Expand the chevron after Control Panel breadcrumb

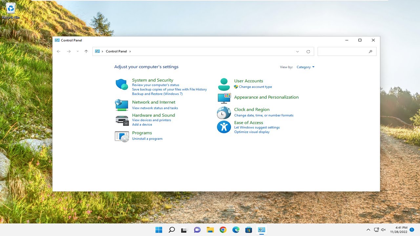(130, 51)
